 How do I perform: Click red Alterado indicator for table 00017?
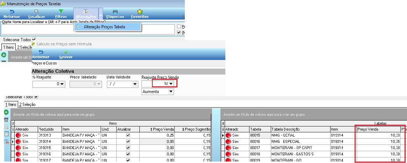[x=228, y=148]
